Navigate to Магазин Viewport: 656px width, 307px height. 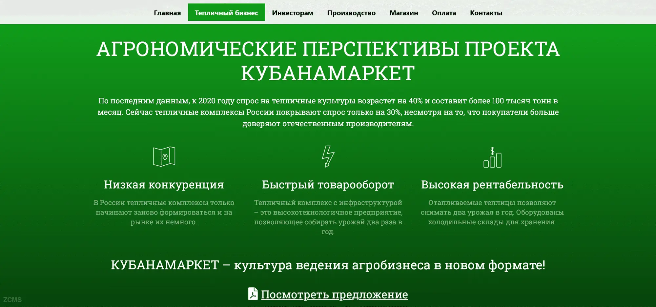pos(404,13)
